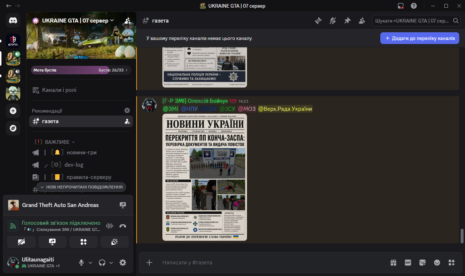
Task: Disconnect from voice channel phone icon
Action: pos(123,226)
